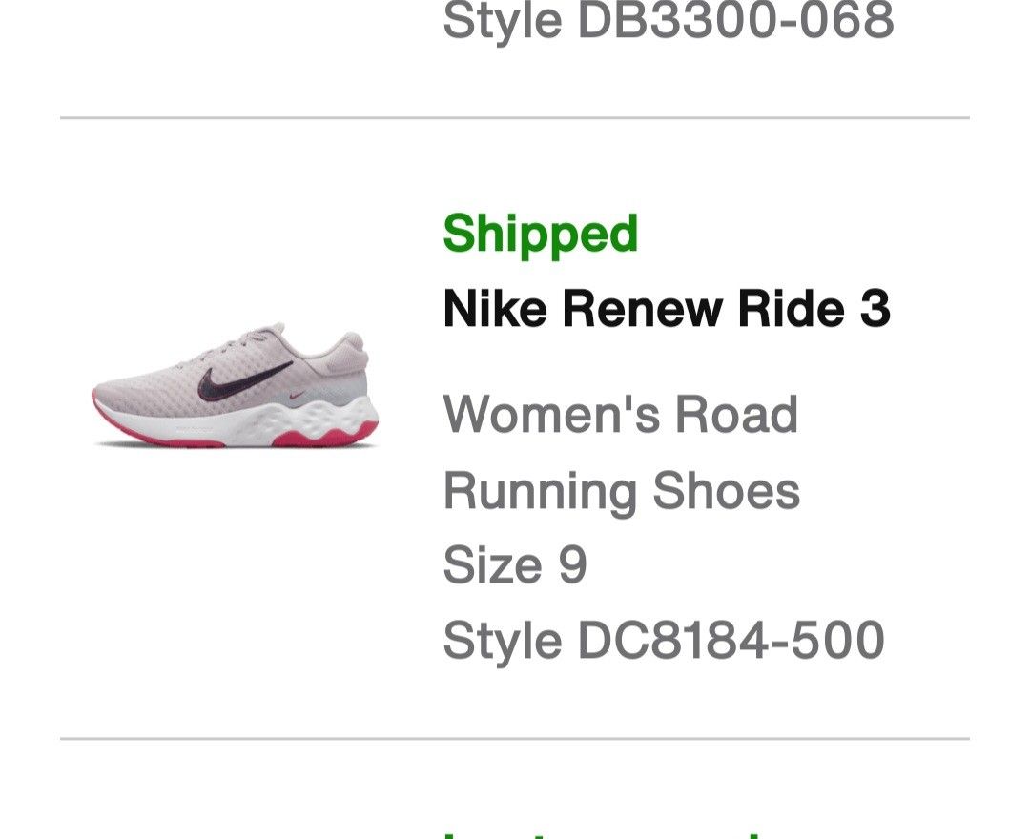Screen dimensions: 1030x839
Task: Click the heel collar of the shoe image
Action: pyautogui.click(x=350, y=345)
